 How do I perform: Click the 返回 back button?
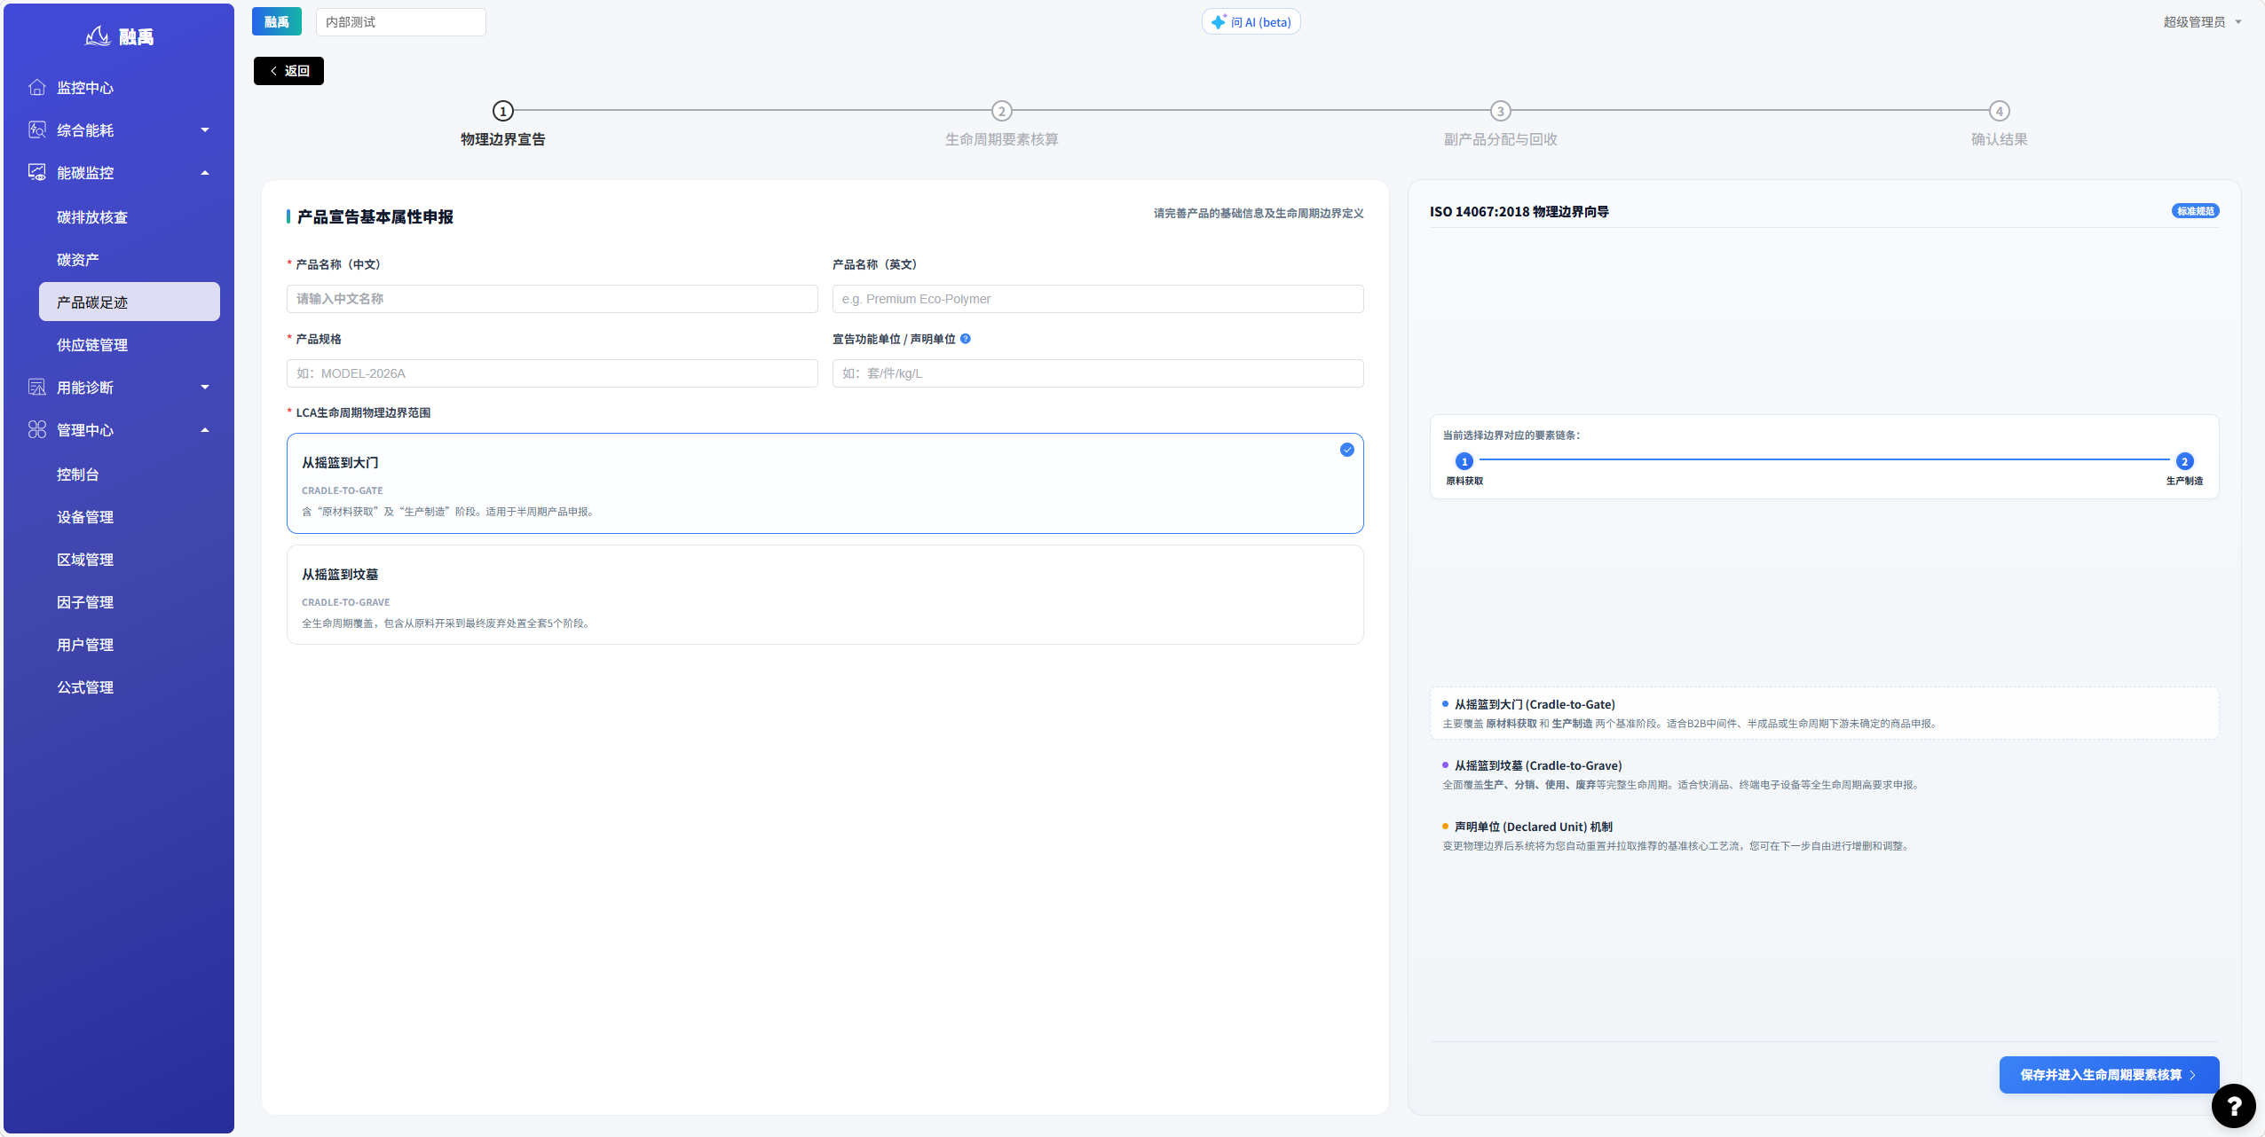[x=288, y=71]
